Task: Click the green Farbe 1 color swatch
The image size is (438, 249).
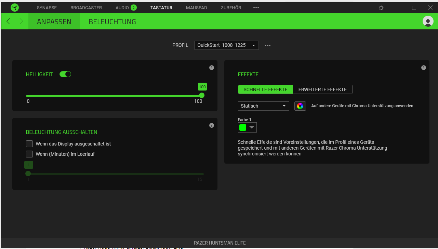Action: 243,127
